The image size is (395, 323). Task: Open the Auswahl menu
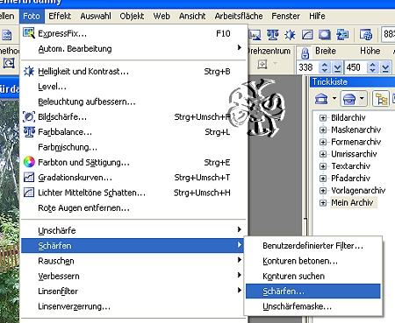[x=96, y=16]
